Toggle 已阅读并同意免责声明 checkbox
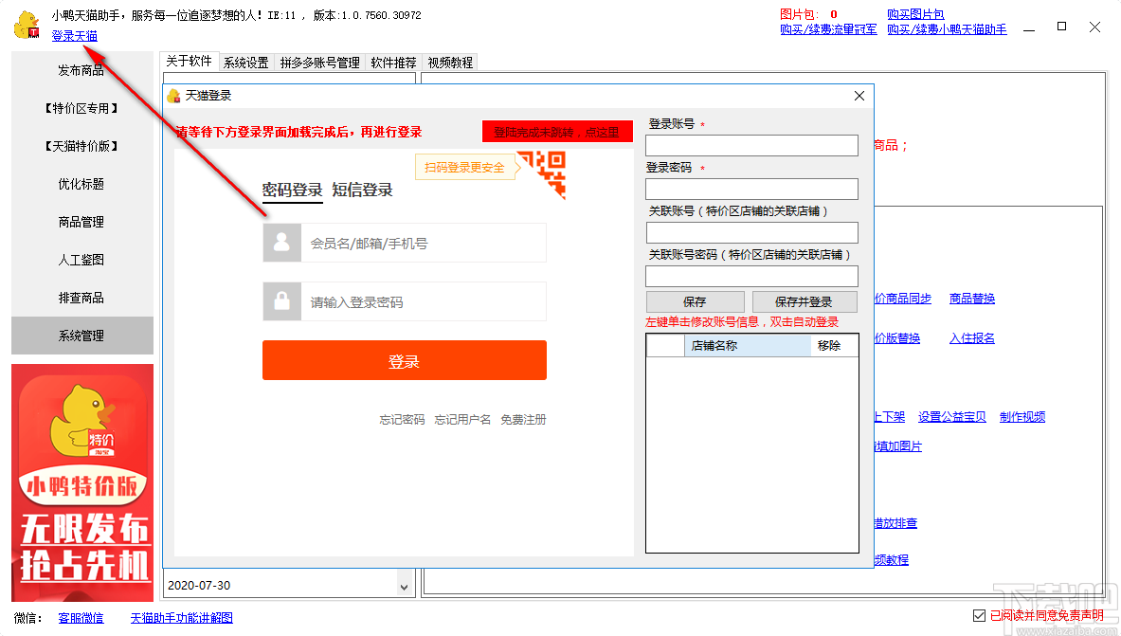Screen dimensions: 1121x636 [x=980, y=615]
